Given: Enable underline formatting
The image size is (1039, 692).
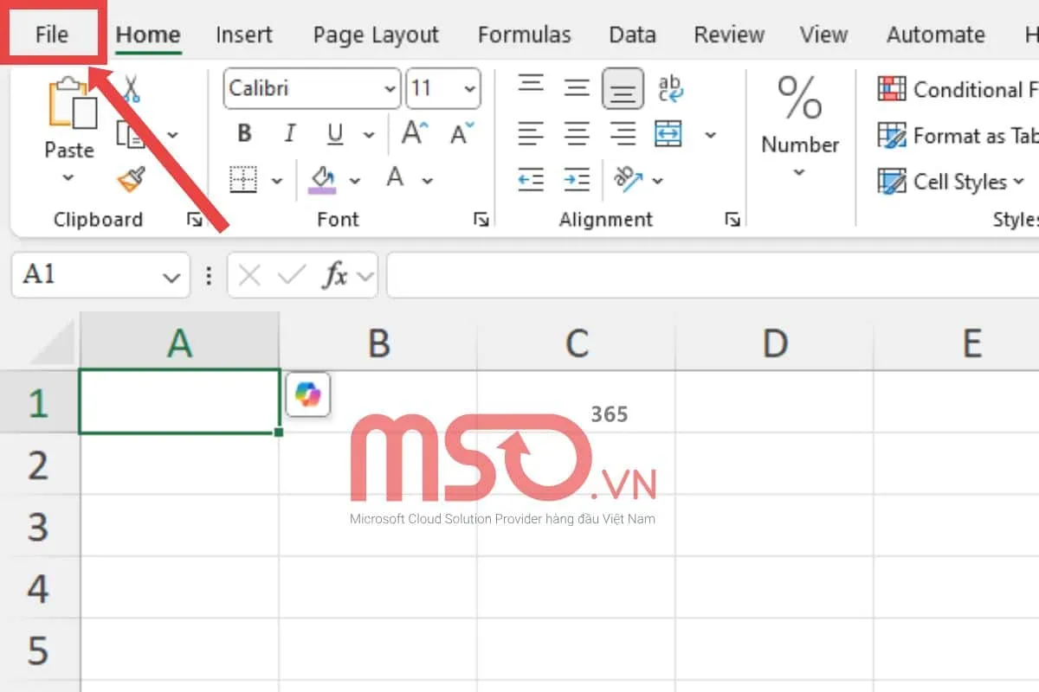Looking at the screenshot, I should [x=334, y=133].
